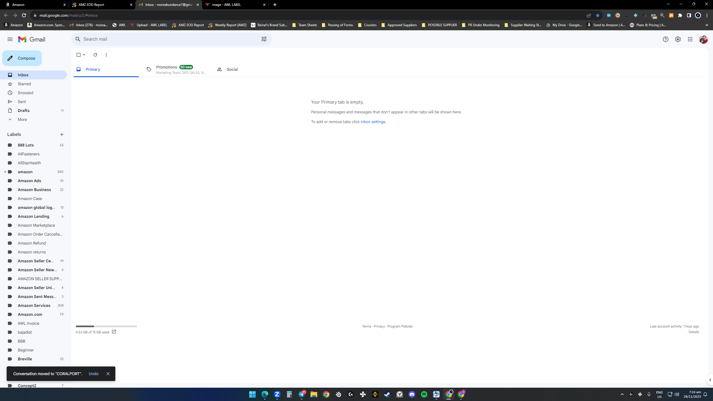The height and width of the screenshot is (401, 713).
Task: Show hidden system tray icons
Action: coord(622,394)
